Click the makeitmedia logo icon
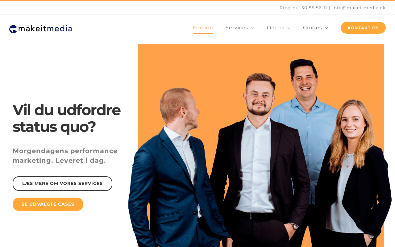Screen dimensions: 395x247 [13, 29]
